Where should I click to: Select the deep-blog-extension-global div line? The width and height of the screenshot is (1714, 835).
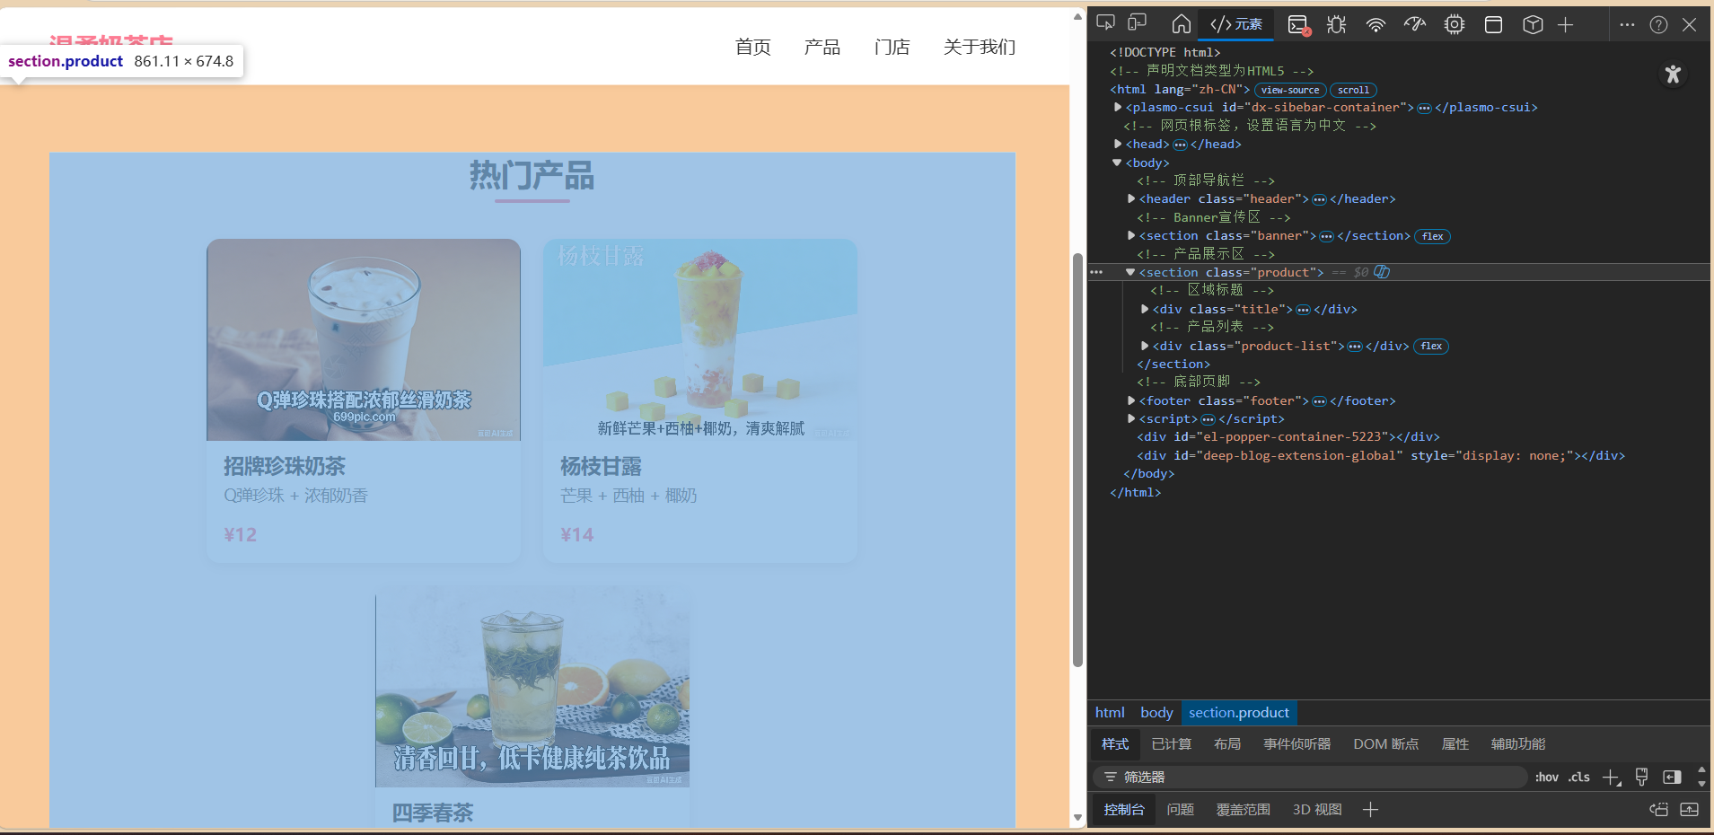coord(1381,455)
